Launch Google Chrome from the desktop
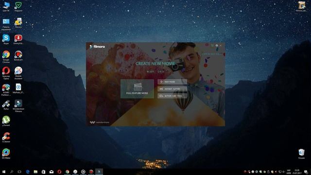Image resolution: width=311 pixels, height=175 pixels. 6,57
